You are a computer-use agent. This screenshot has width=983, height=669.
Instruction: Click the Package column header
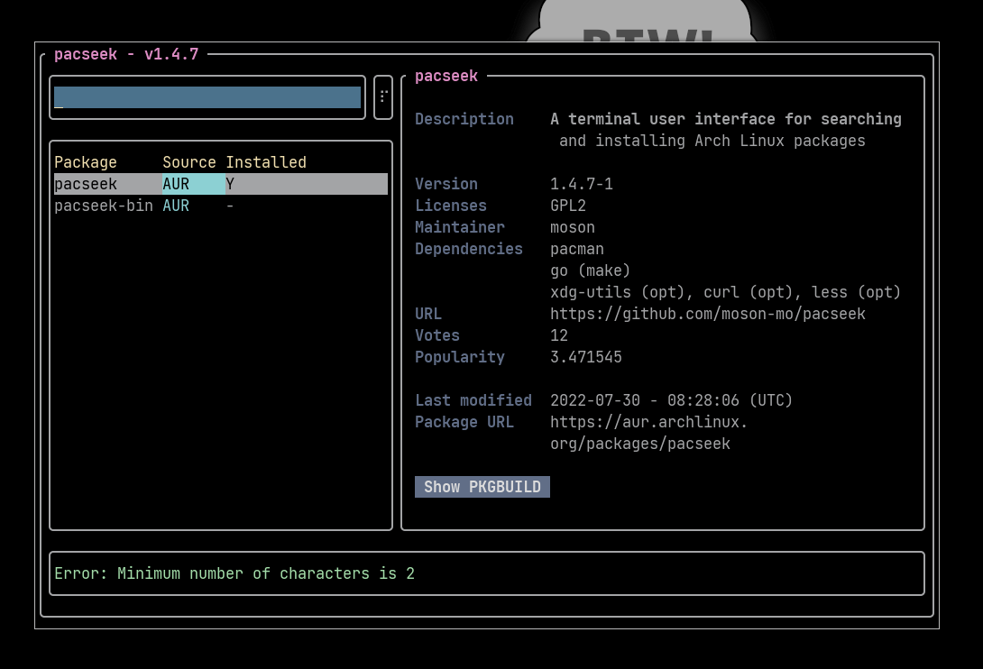tap(86, 162)
